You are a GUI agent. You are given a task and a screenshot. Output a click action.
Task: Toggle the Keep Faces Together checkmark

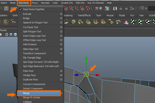point(21,9)
